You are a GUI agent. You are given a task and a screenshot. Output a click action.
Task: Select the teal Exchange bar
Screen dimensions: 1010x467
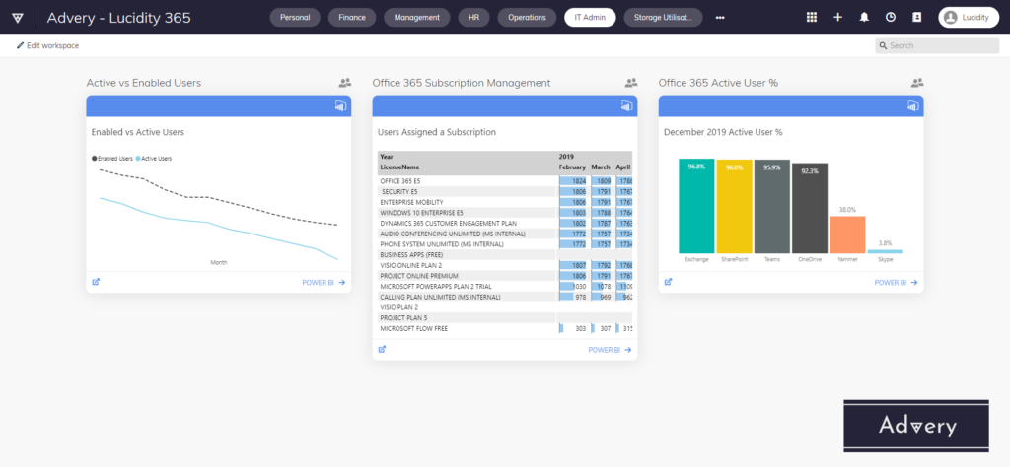coord(696,206)
